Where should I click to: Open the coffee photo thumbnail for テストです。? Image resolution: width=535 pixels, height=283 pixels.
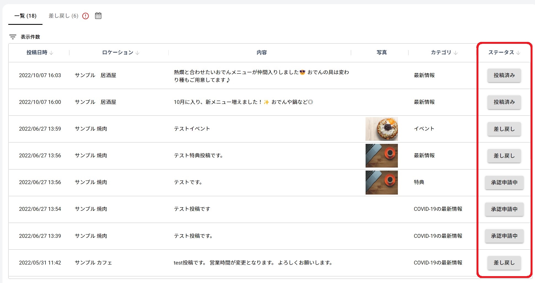pos(382,182)
